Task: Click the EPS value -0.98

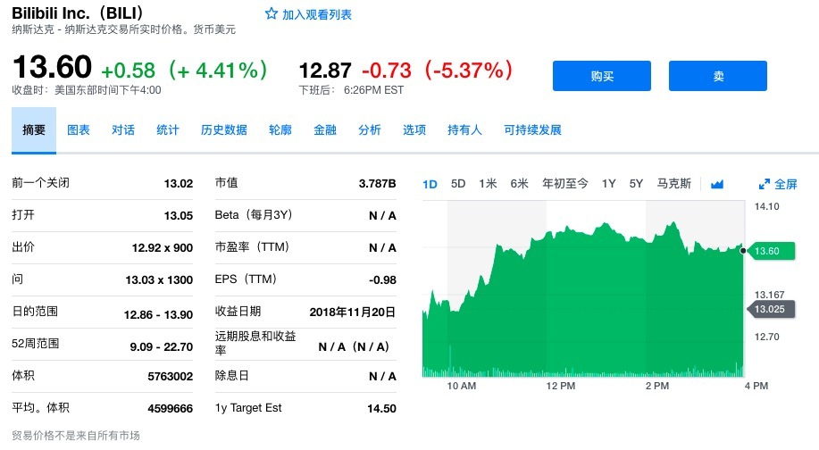Action: pyautogui.click(x=382, y=280)
